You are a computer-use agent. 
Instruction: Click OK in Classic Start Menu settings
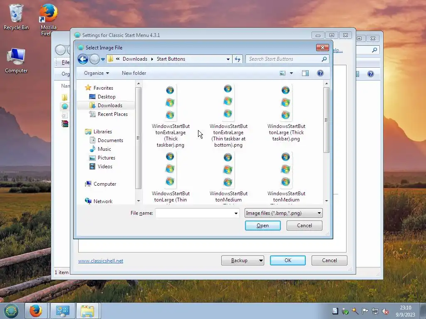[x=288, y=260]
